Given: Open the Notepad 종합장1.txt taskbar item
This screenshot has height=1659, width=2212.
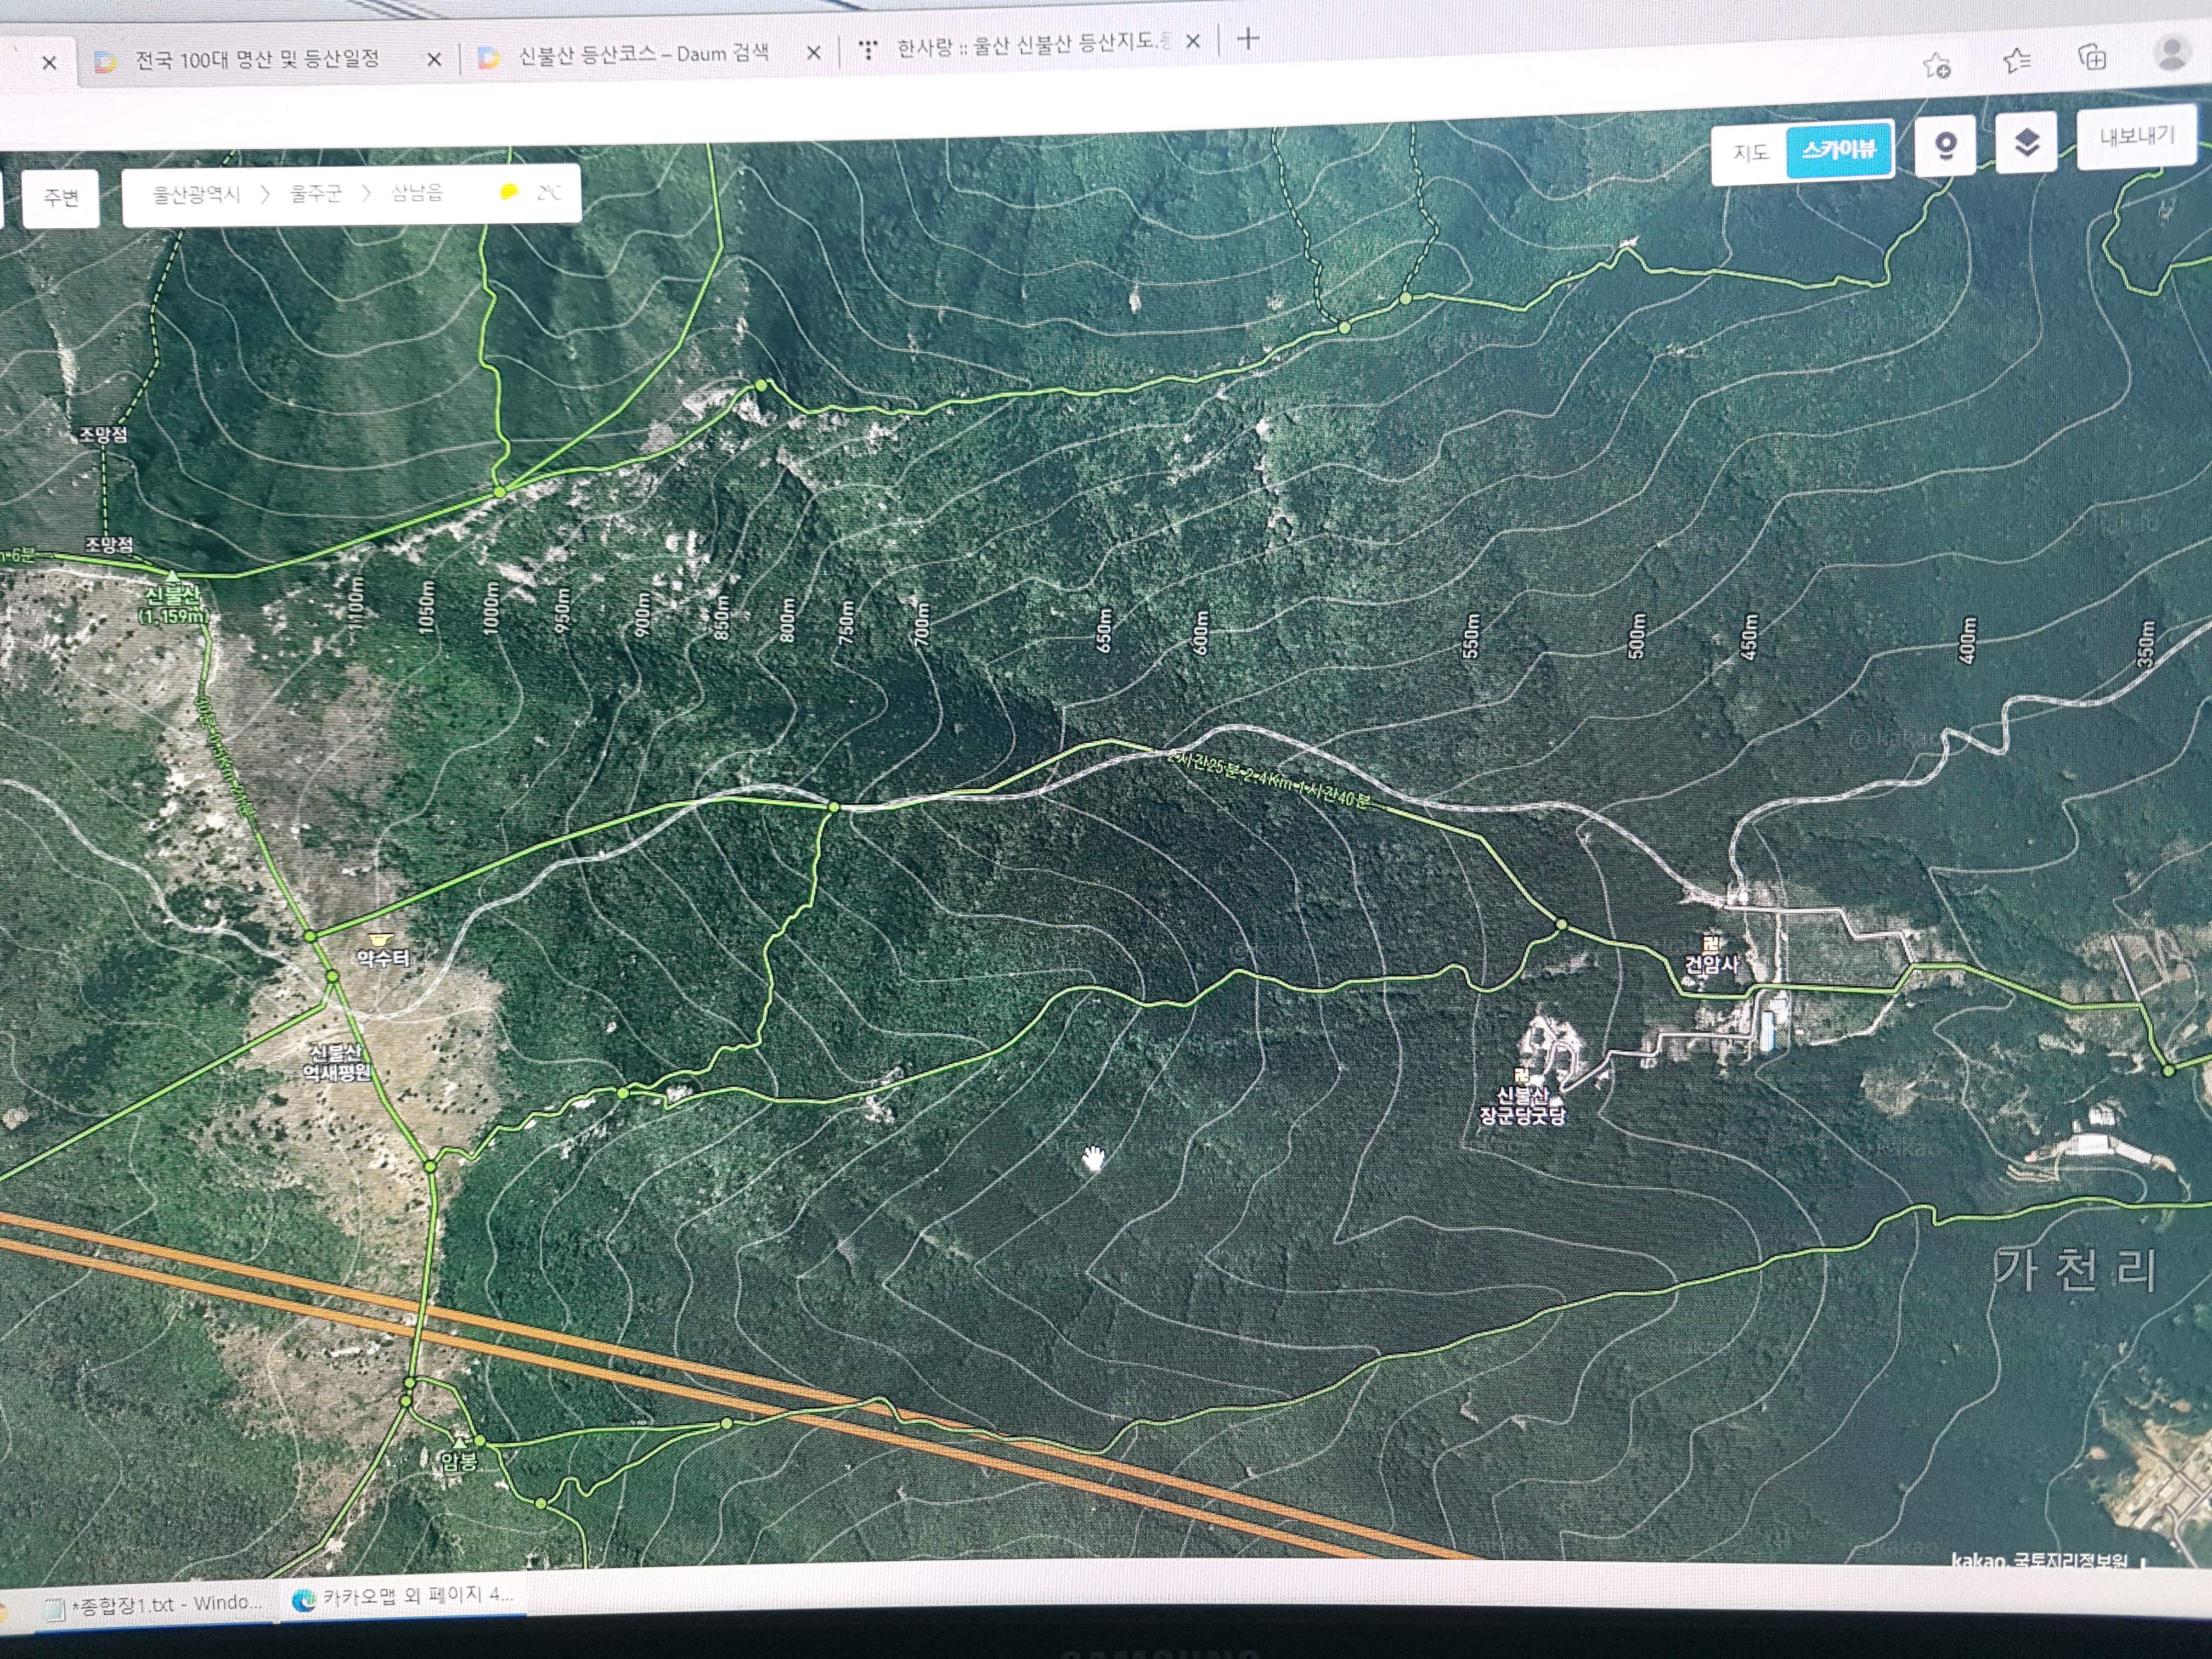Looking at the screenshot, I should pos(155,1604).
